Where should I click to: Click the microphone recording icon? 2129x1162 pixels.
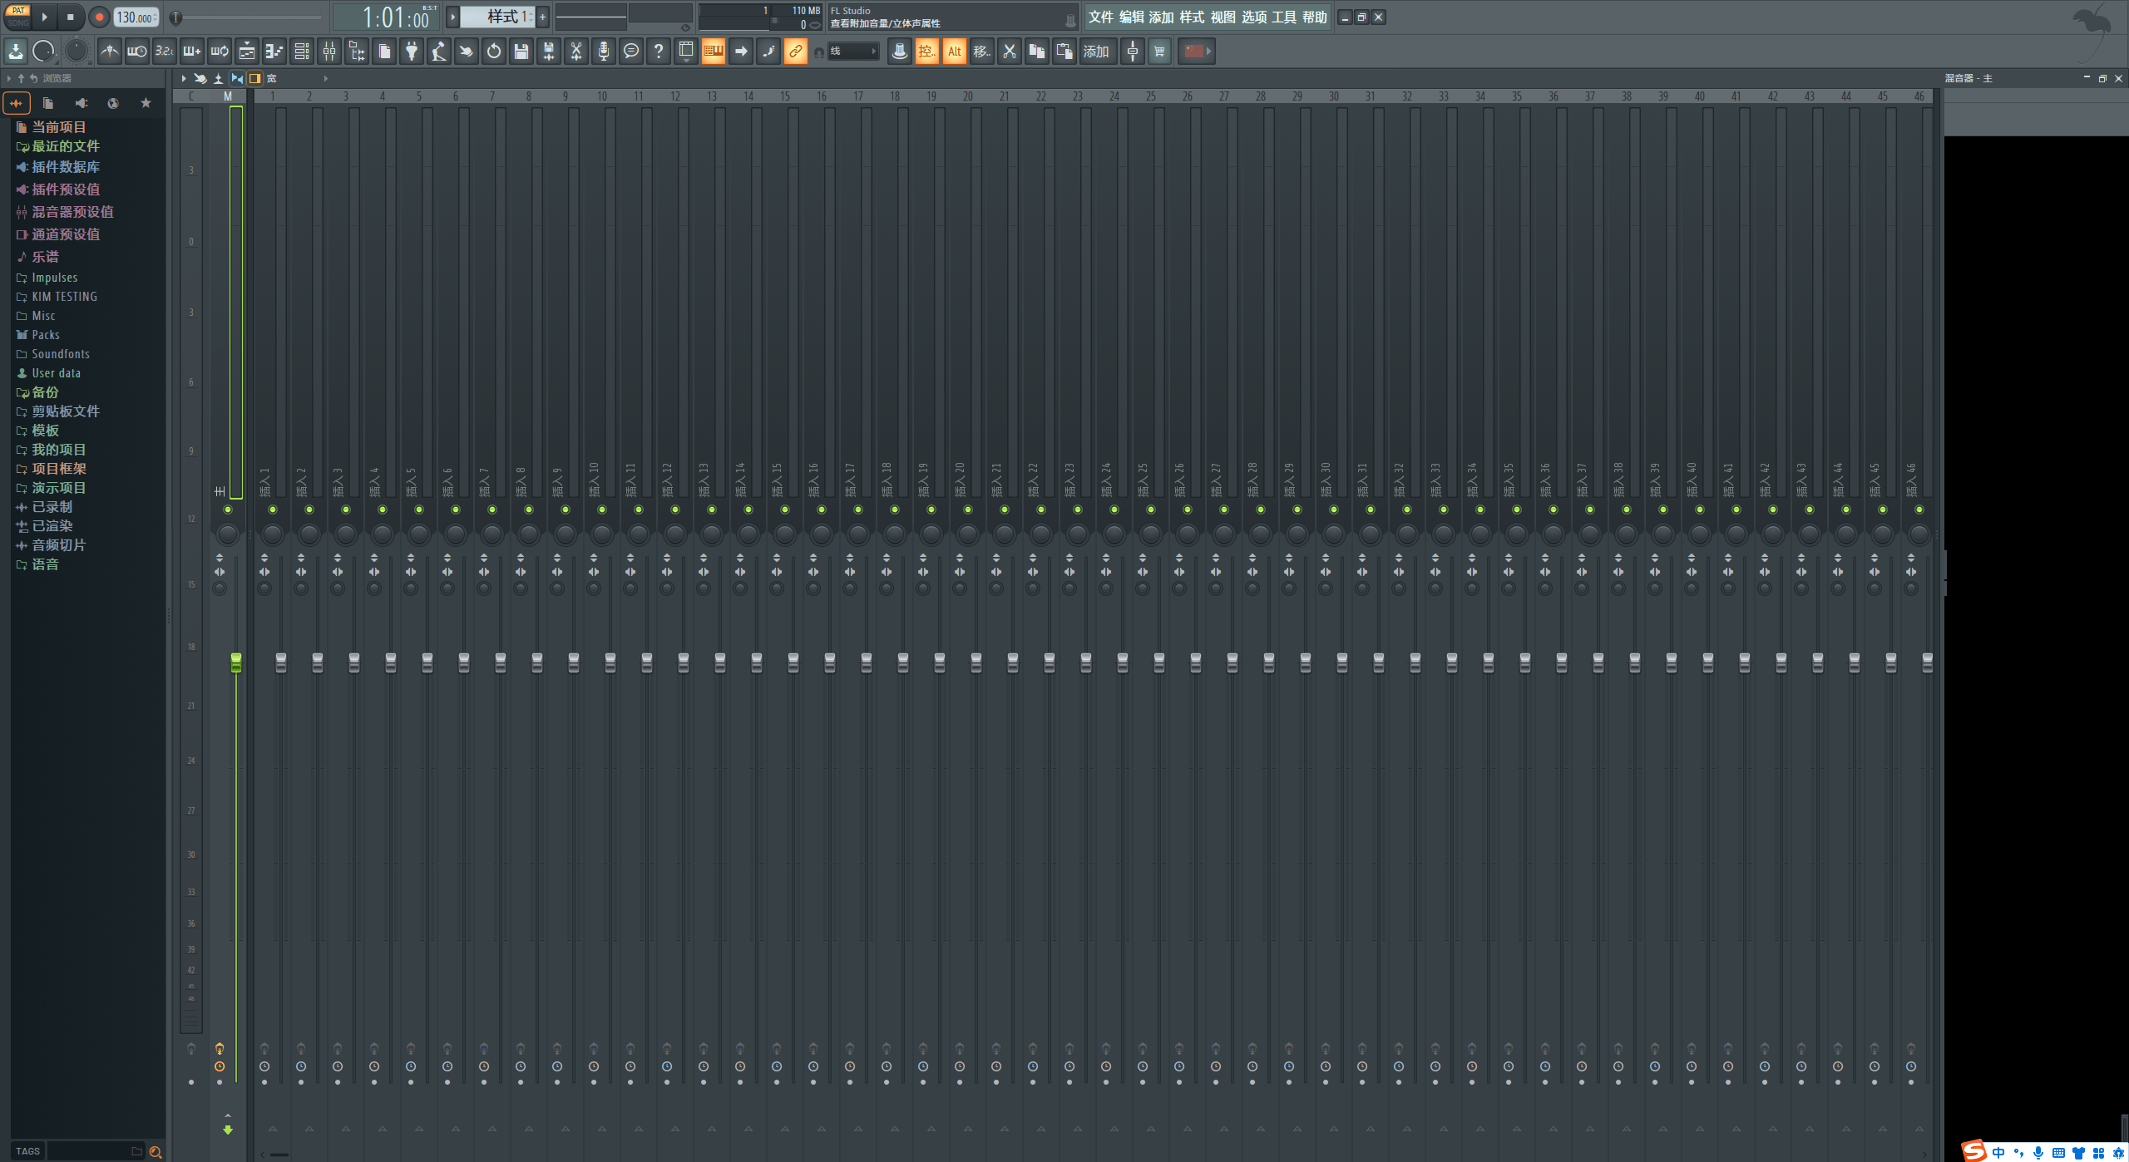[x=604, y=52]
